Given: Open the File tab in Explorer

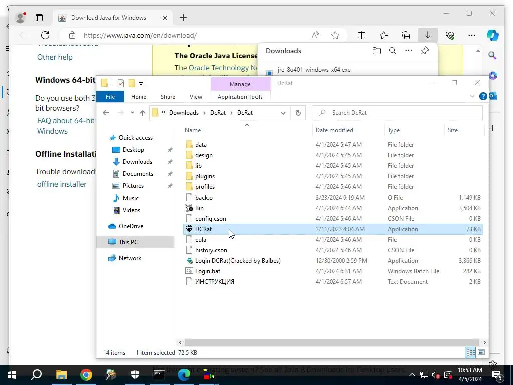Looking at the screenshot, I should pyautogui.click(x=110, y=97).
